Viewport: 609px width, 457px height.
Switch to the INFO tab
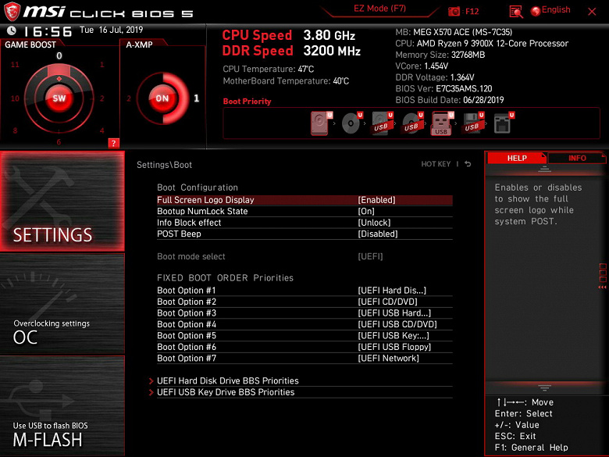click(x=577, y=158)
